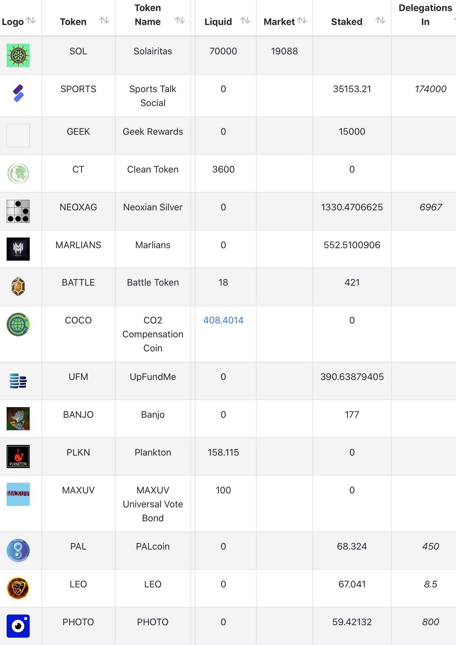Sort table by Token column arrows
This screenshot has height=645, width=456.
click(104, 21)
